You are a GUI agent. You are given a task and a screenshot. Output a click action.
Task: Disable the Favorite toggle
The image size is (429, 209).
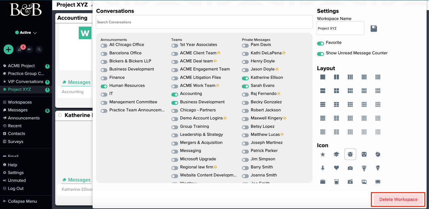320,43
